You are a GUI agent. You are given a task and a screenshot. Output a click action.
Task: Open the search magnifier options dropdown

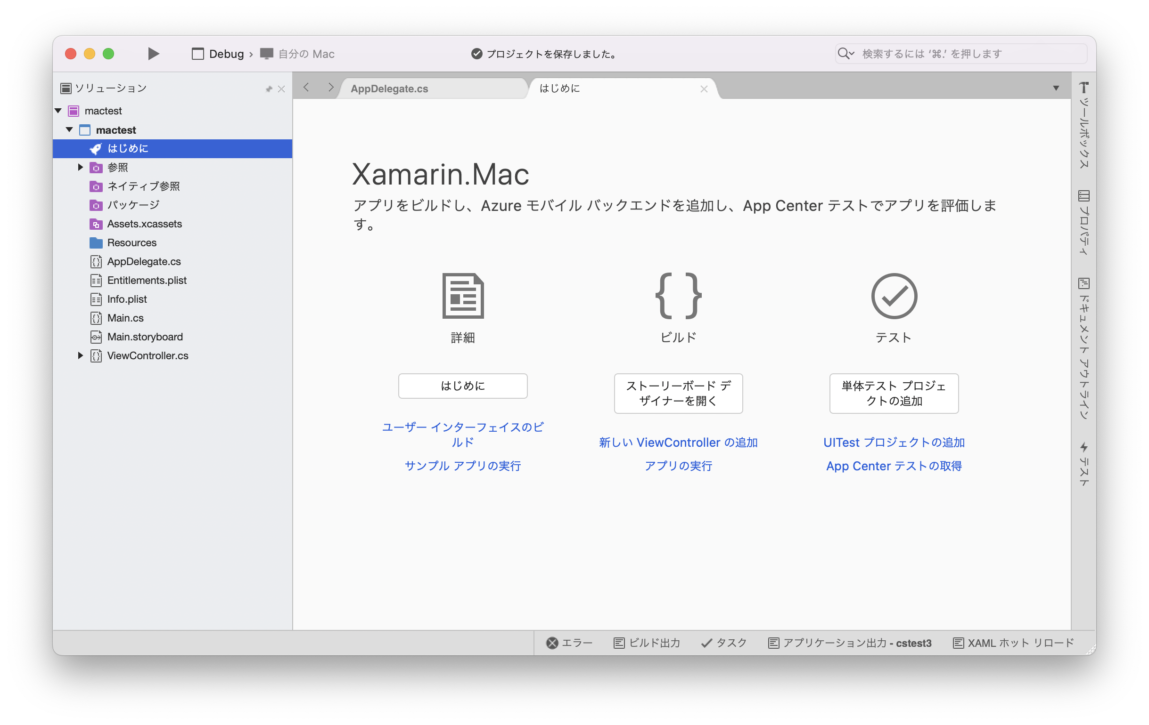click(846, 54)
